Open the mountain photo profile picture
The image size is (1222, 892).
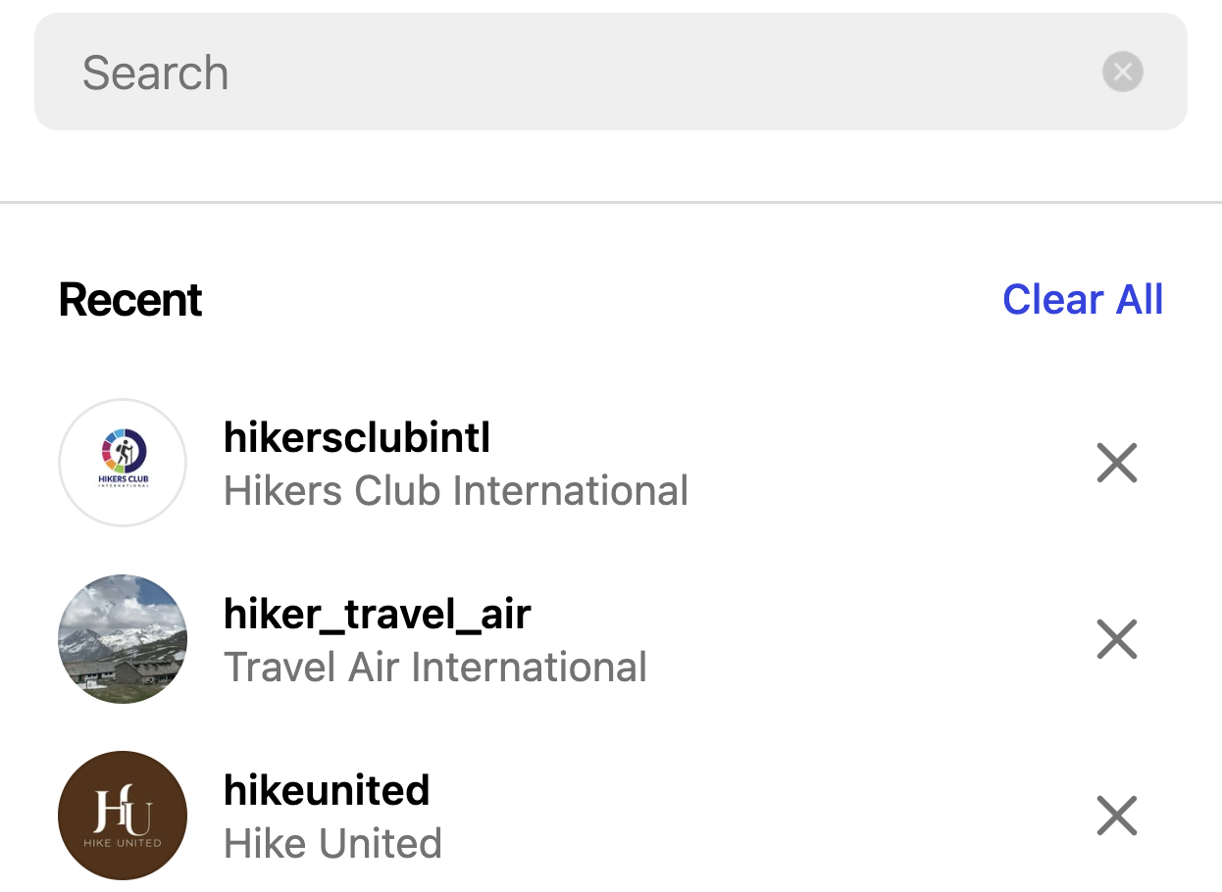[123, 639]
